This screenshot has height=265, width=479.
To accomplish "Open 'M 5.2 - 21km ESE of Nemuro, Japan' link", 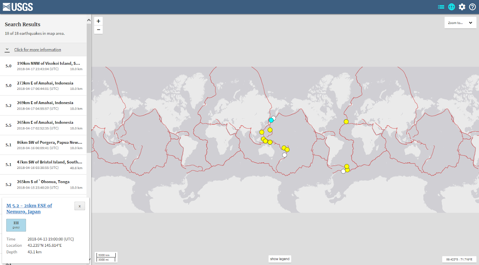I will coord(29,209).
